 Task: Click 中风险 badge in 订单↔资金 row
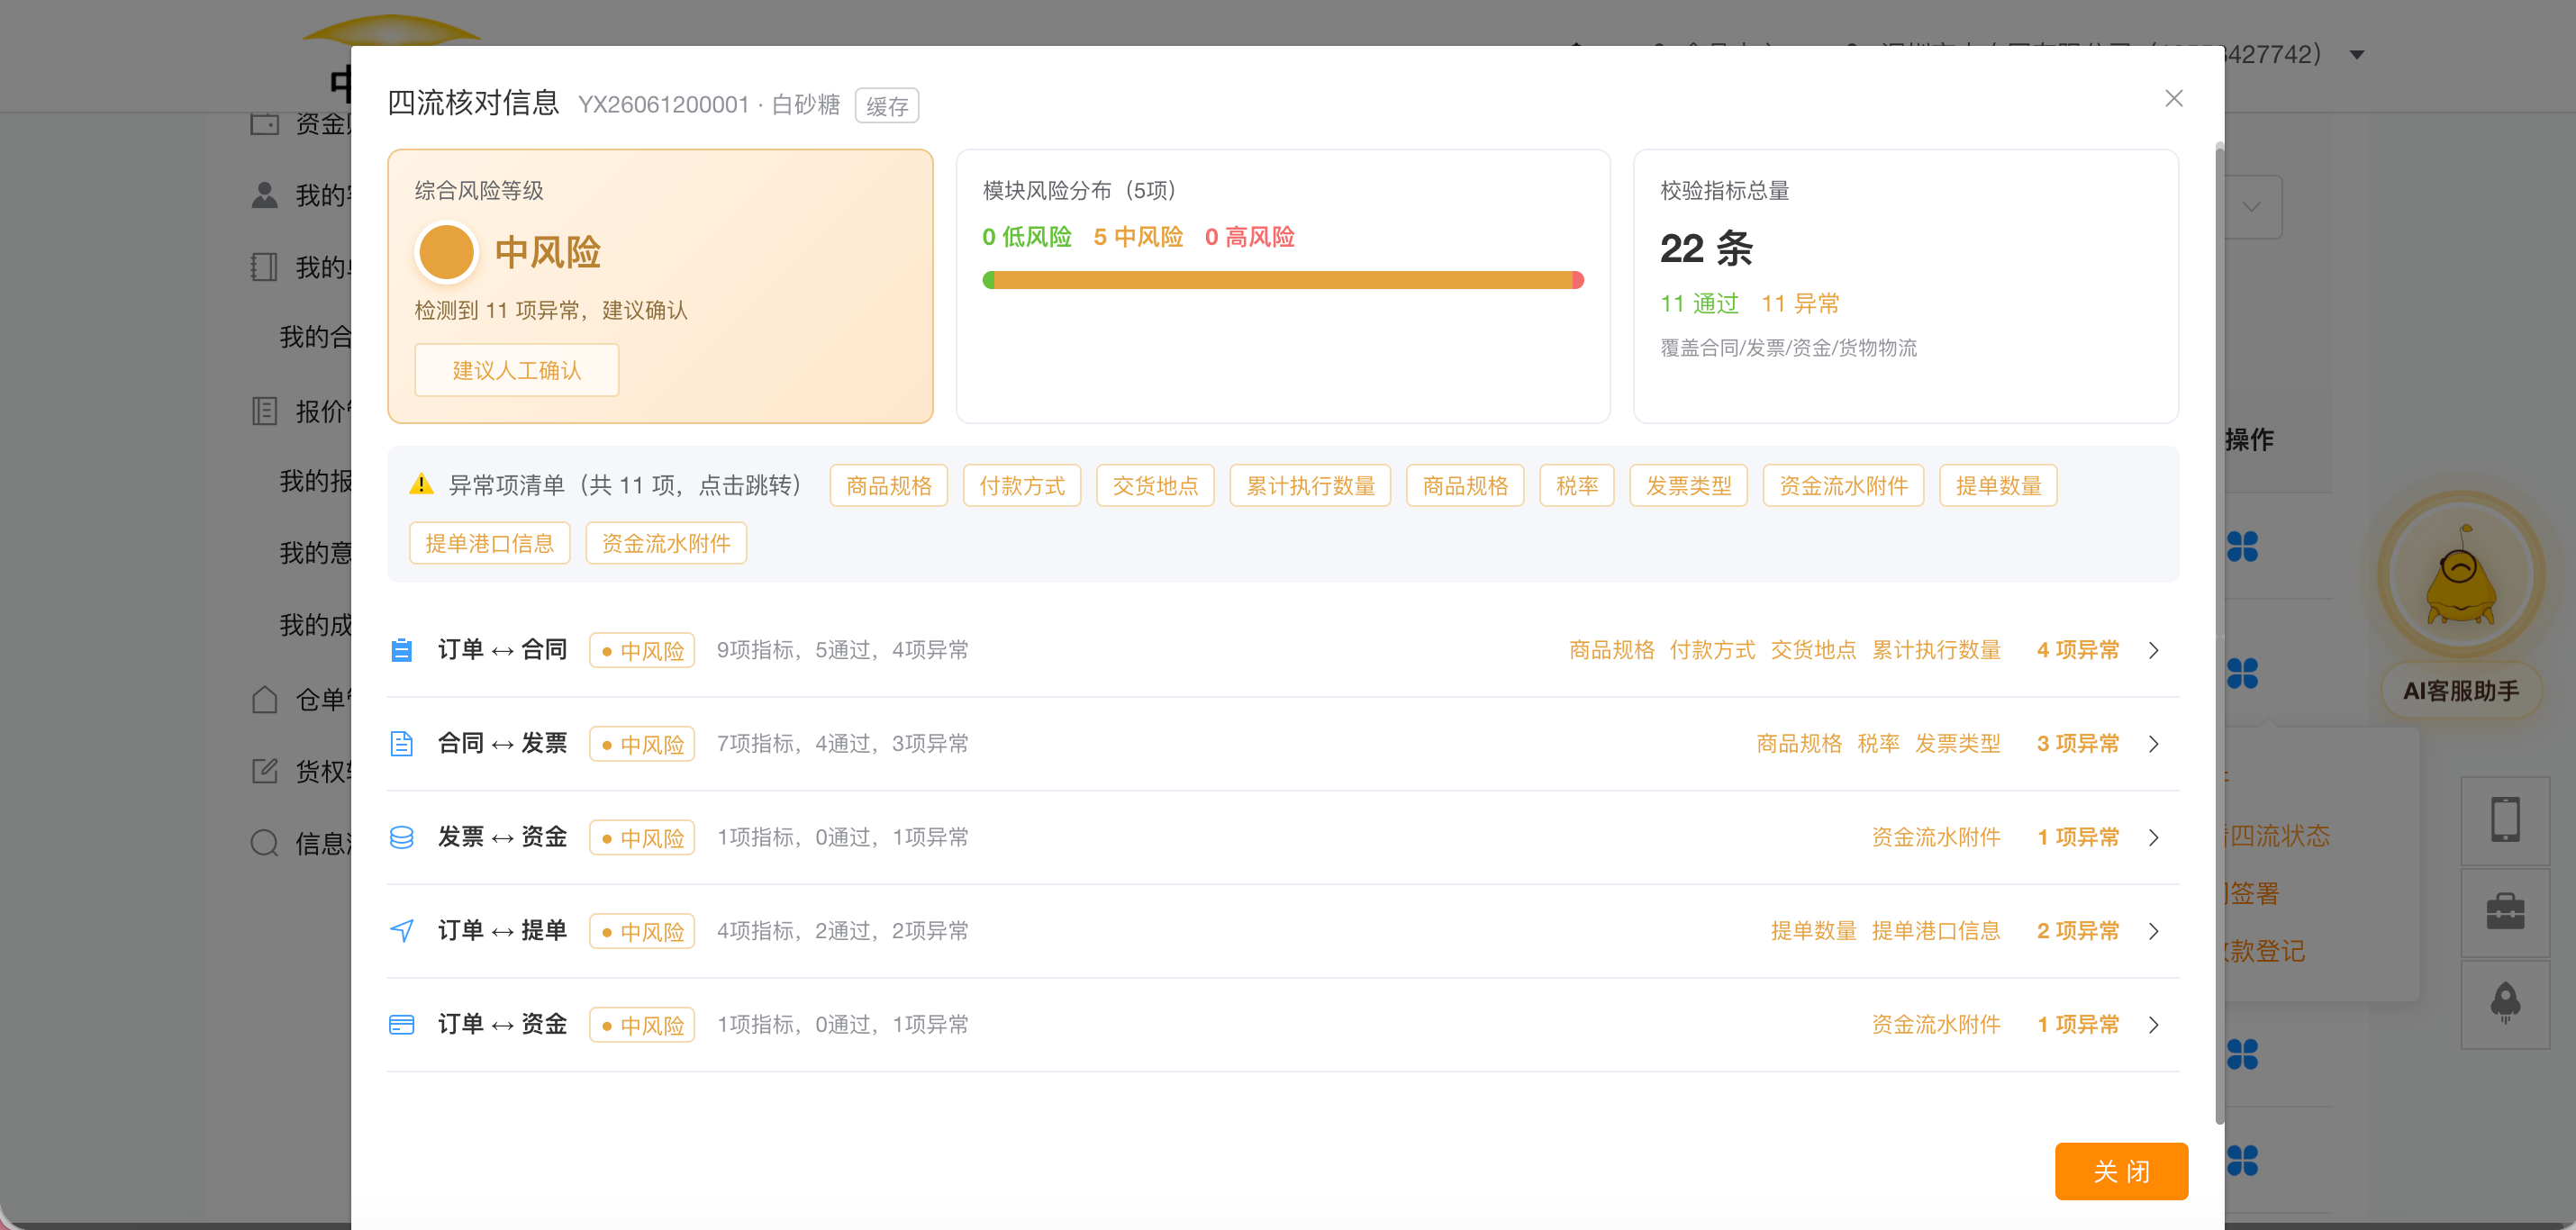point(642,1025)
